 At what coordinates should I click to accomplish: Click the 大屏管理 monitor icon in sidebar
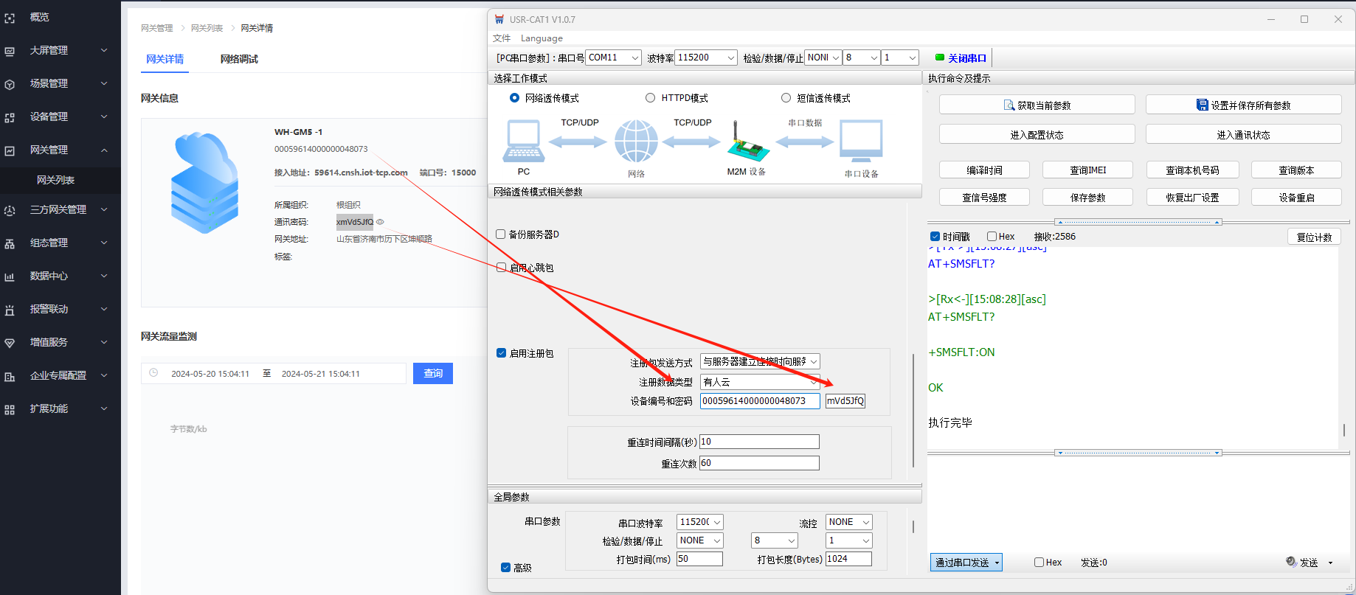(x=10, y=51)
